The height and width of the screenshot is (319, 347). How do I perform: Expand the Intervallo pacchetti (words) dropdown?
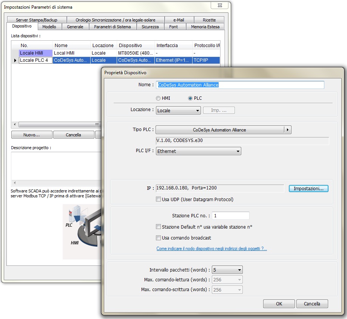pos(227,270)
